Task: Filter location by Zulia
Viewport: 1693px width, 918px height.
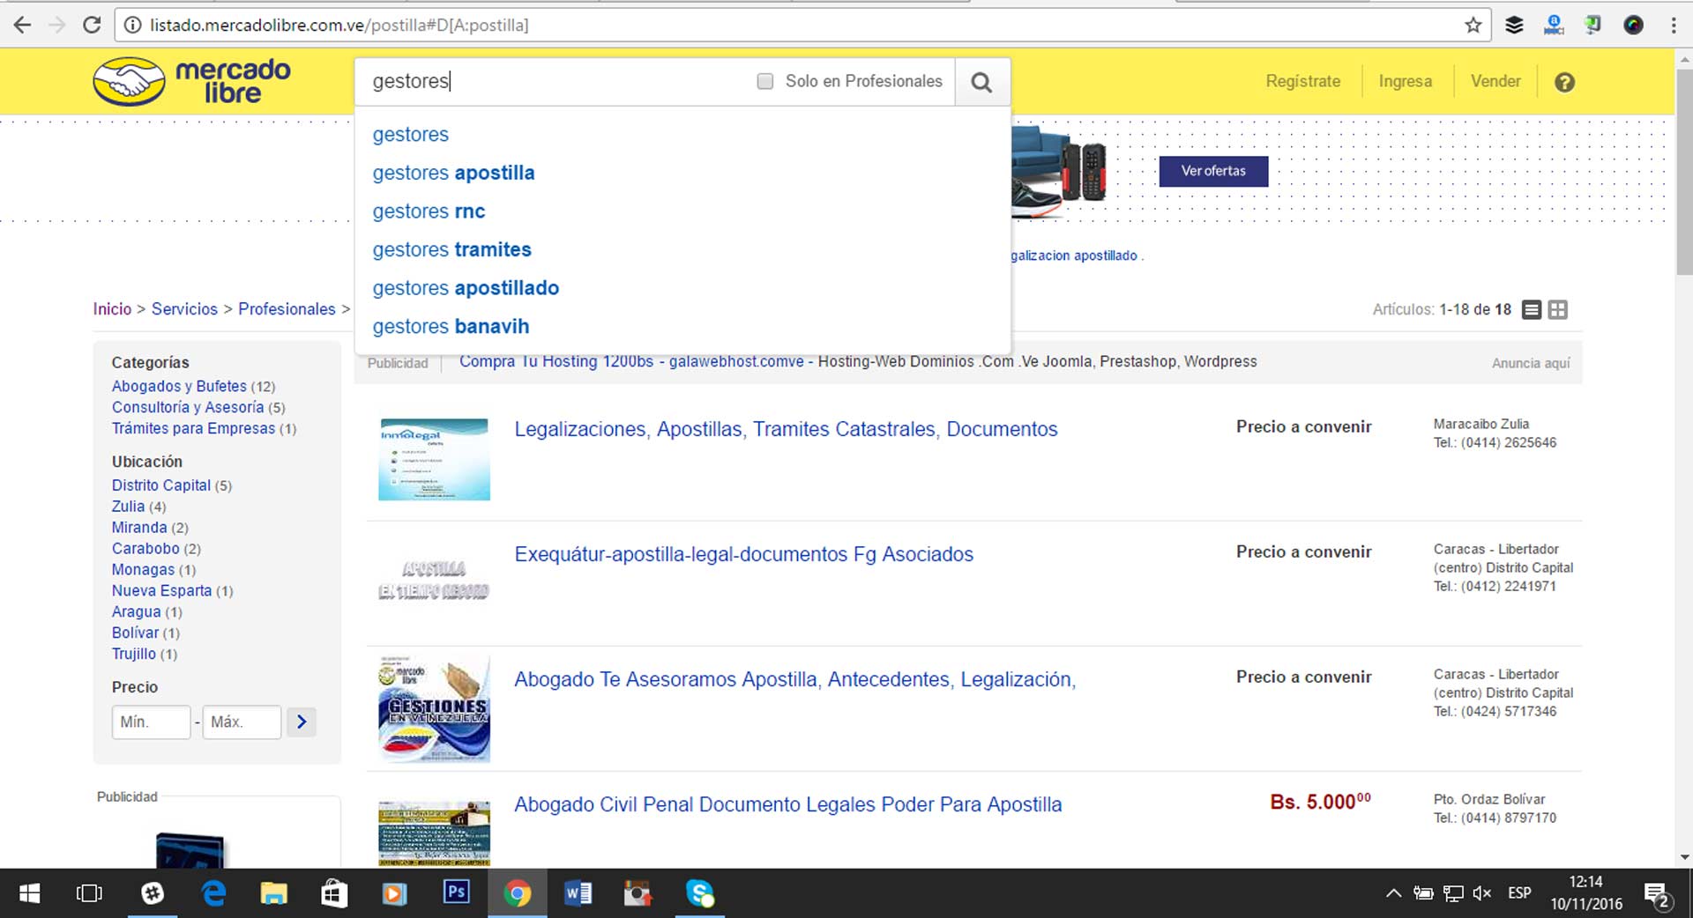Action: [128, 507]
